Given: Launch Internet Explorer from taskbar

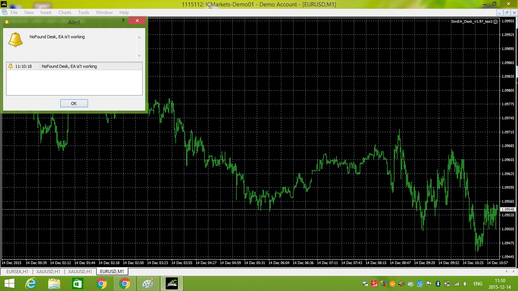Looking at the screenshot, I should (30, 283).
